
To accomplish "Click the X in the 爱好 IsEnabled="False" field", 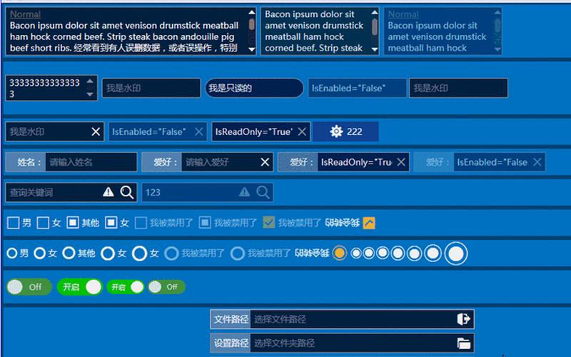I will coord(537,162).
